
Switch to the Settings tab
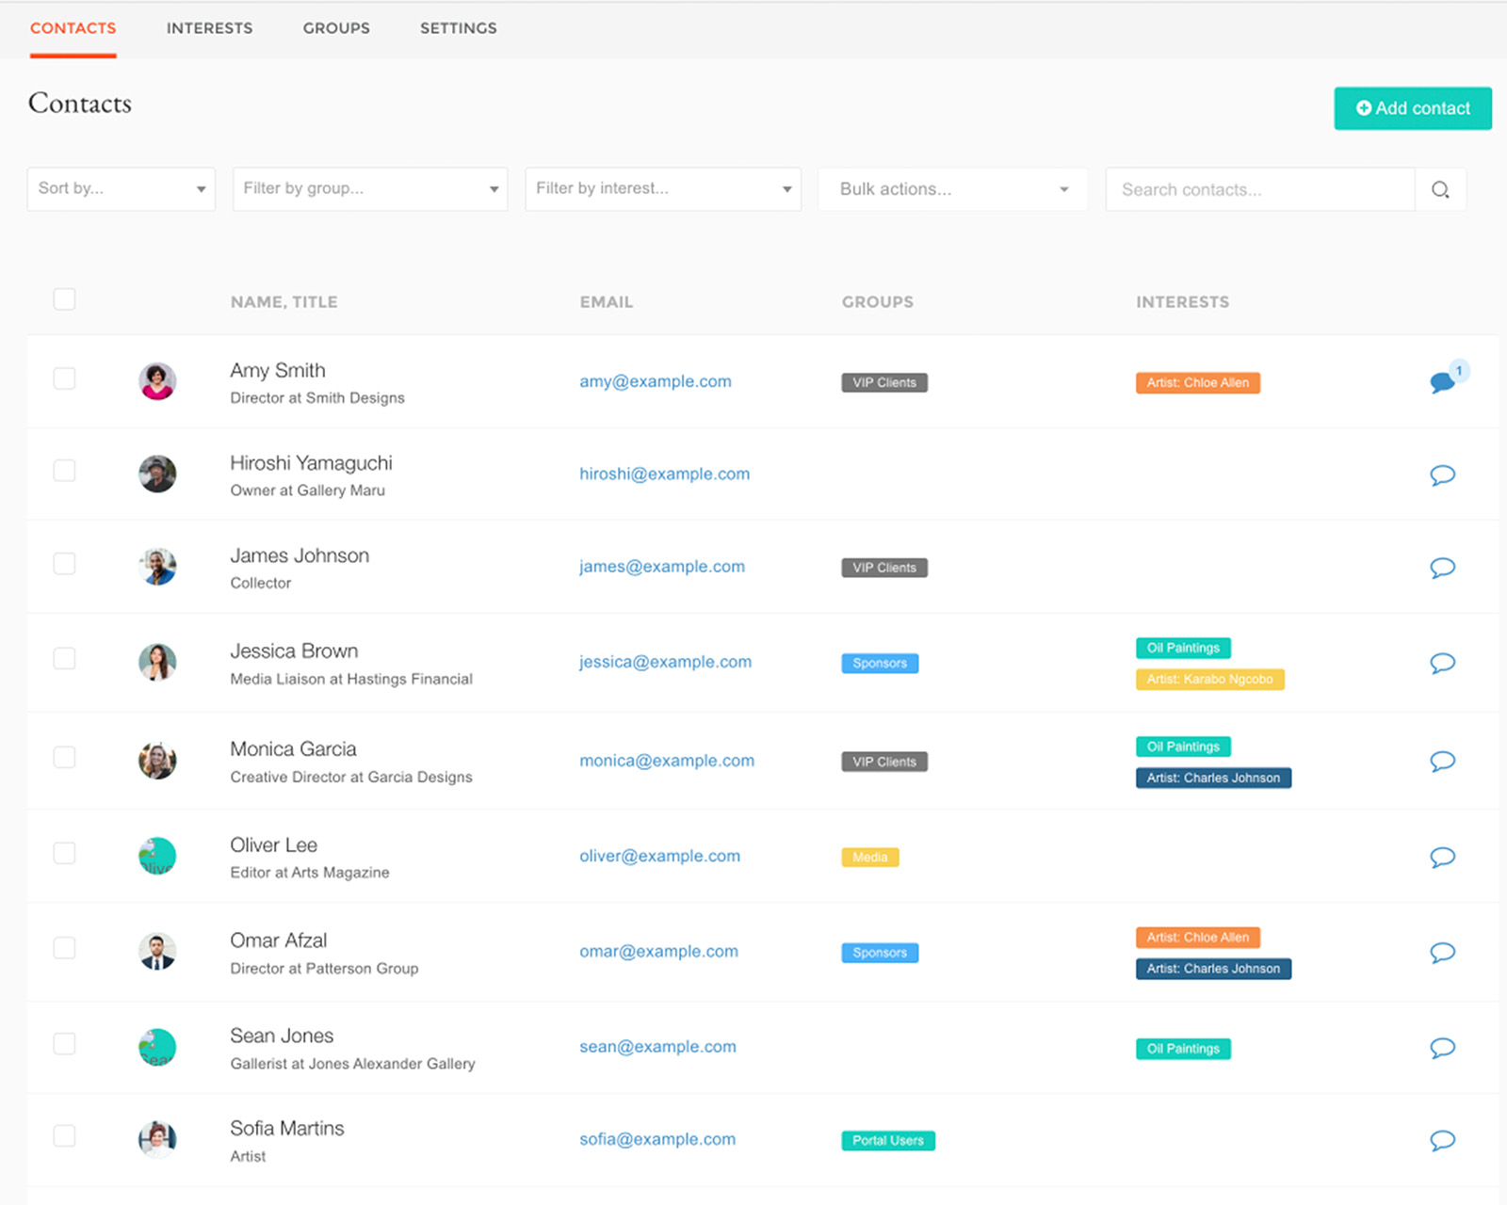click(459, 28)
